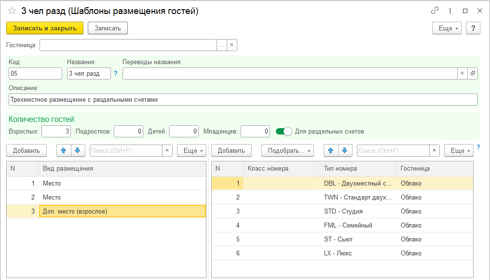Open Гостиница selection list with ellipsis button
The width and height of the screenshot is (490, 280).
coord(221,45)
